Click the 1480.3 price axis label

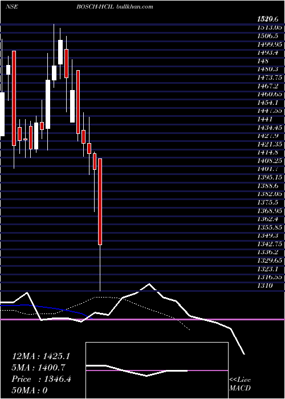point(267,69)
